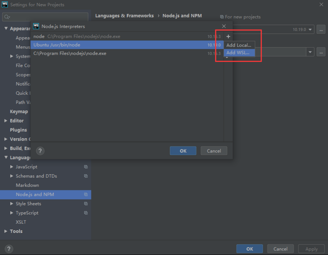Click the help icon at bottom-left of Settings window
328x255 pixels.
pos(9,249)
